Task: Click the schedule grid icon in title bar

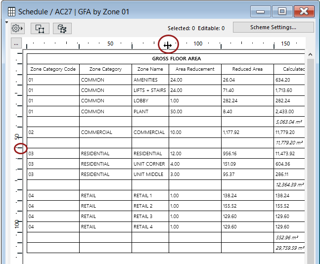Action: 11,12
